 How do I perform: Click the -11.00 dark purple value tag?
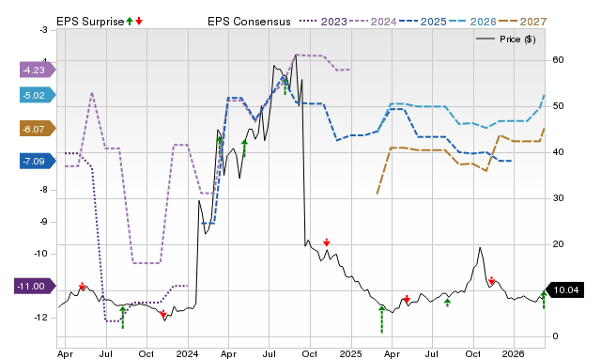pyautogui.click(x=35, y=286)
